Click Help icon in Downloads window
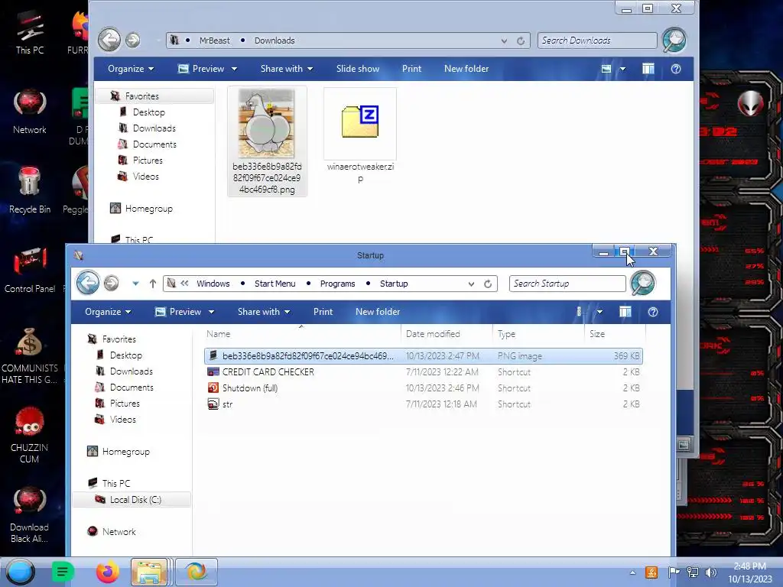Viewport: 783px width, 587px height. click(x=676, y=69)
